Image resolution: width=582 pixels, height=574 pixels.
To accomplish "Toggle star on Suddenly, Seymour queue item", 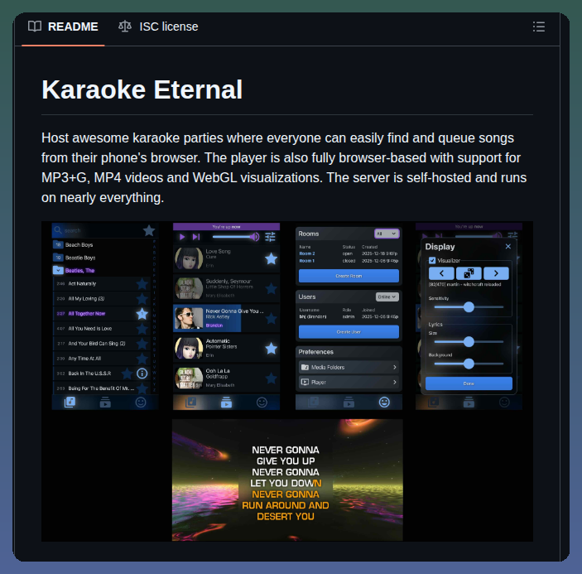I will pyautogui.click(x=272, y=288).
